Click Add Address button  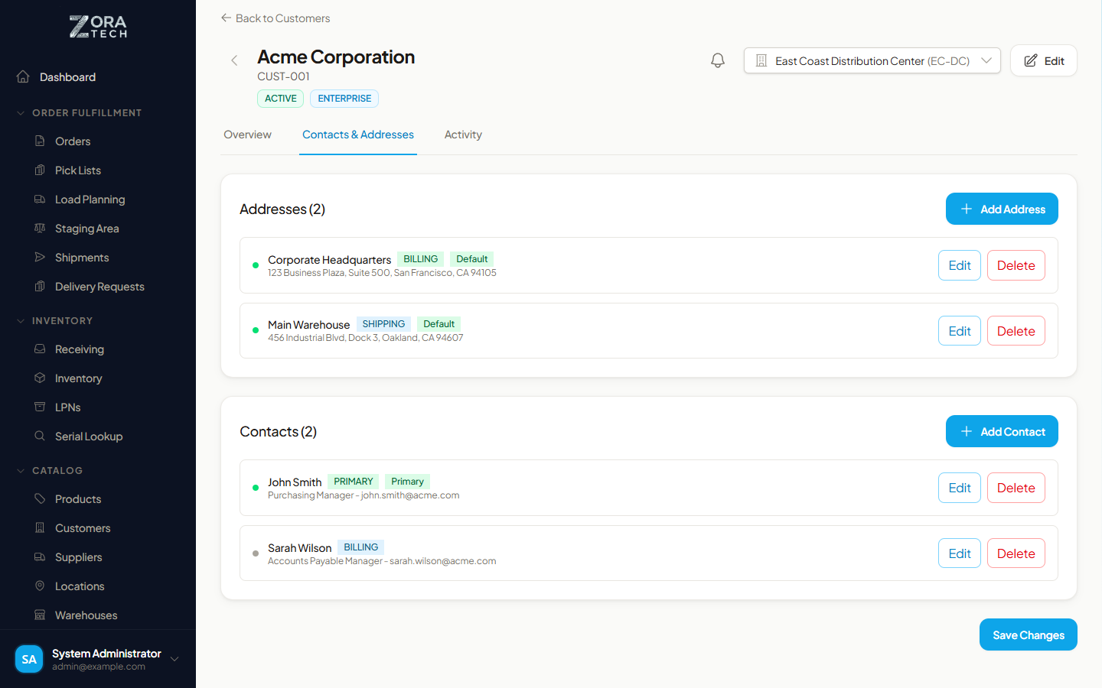[1002, 209]
